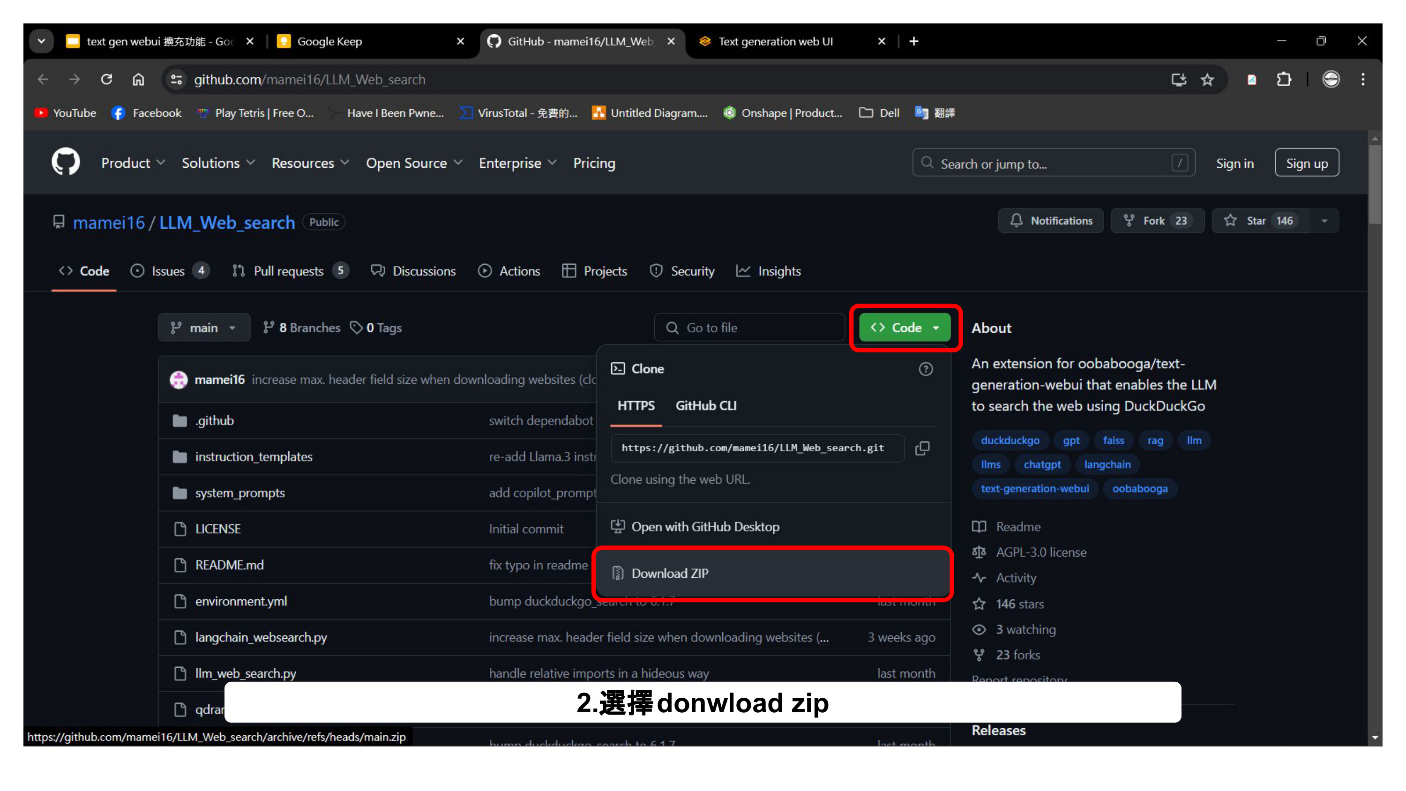
Task: Open the .github folder
Action: 215,420
